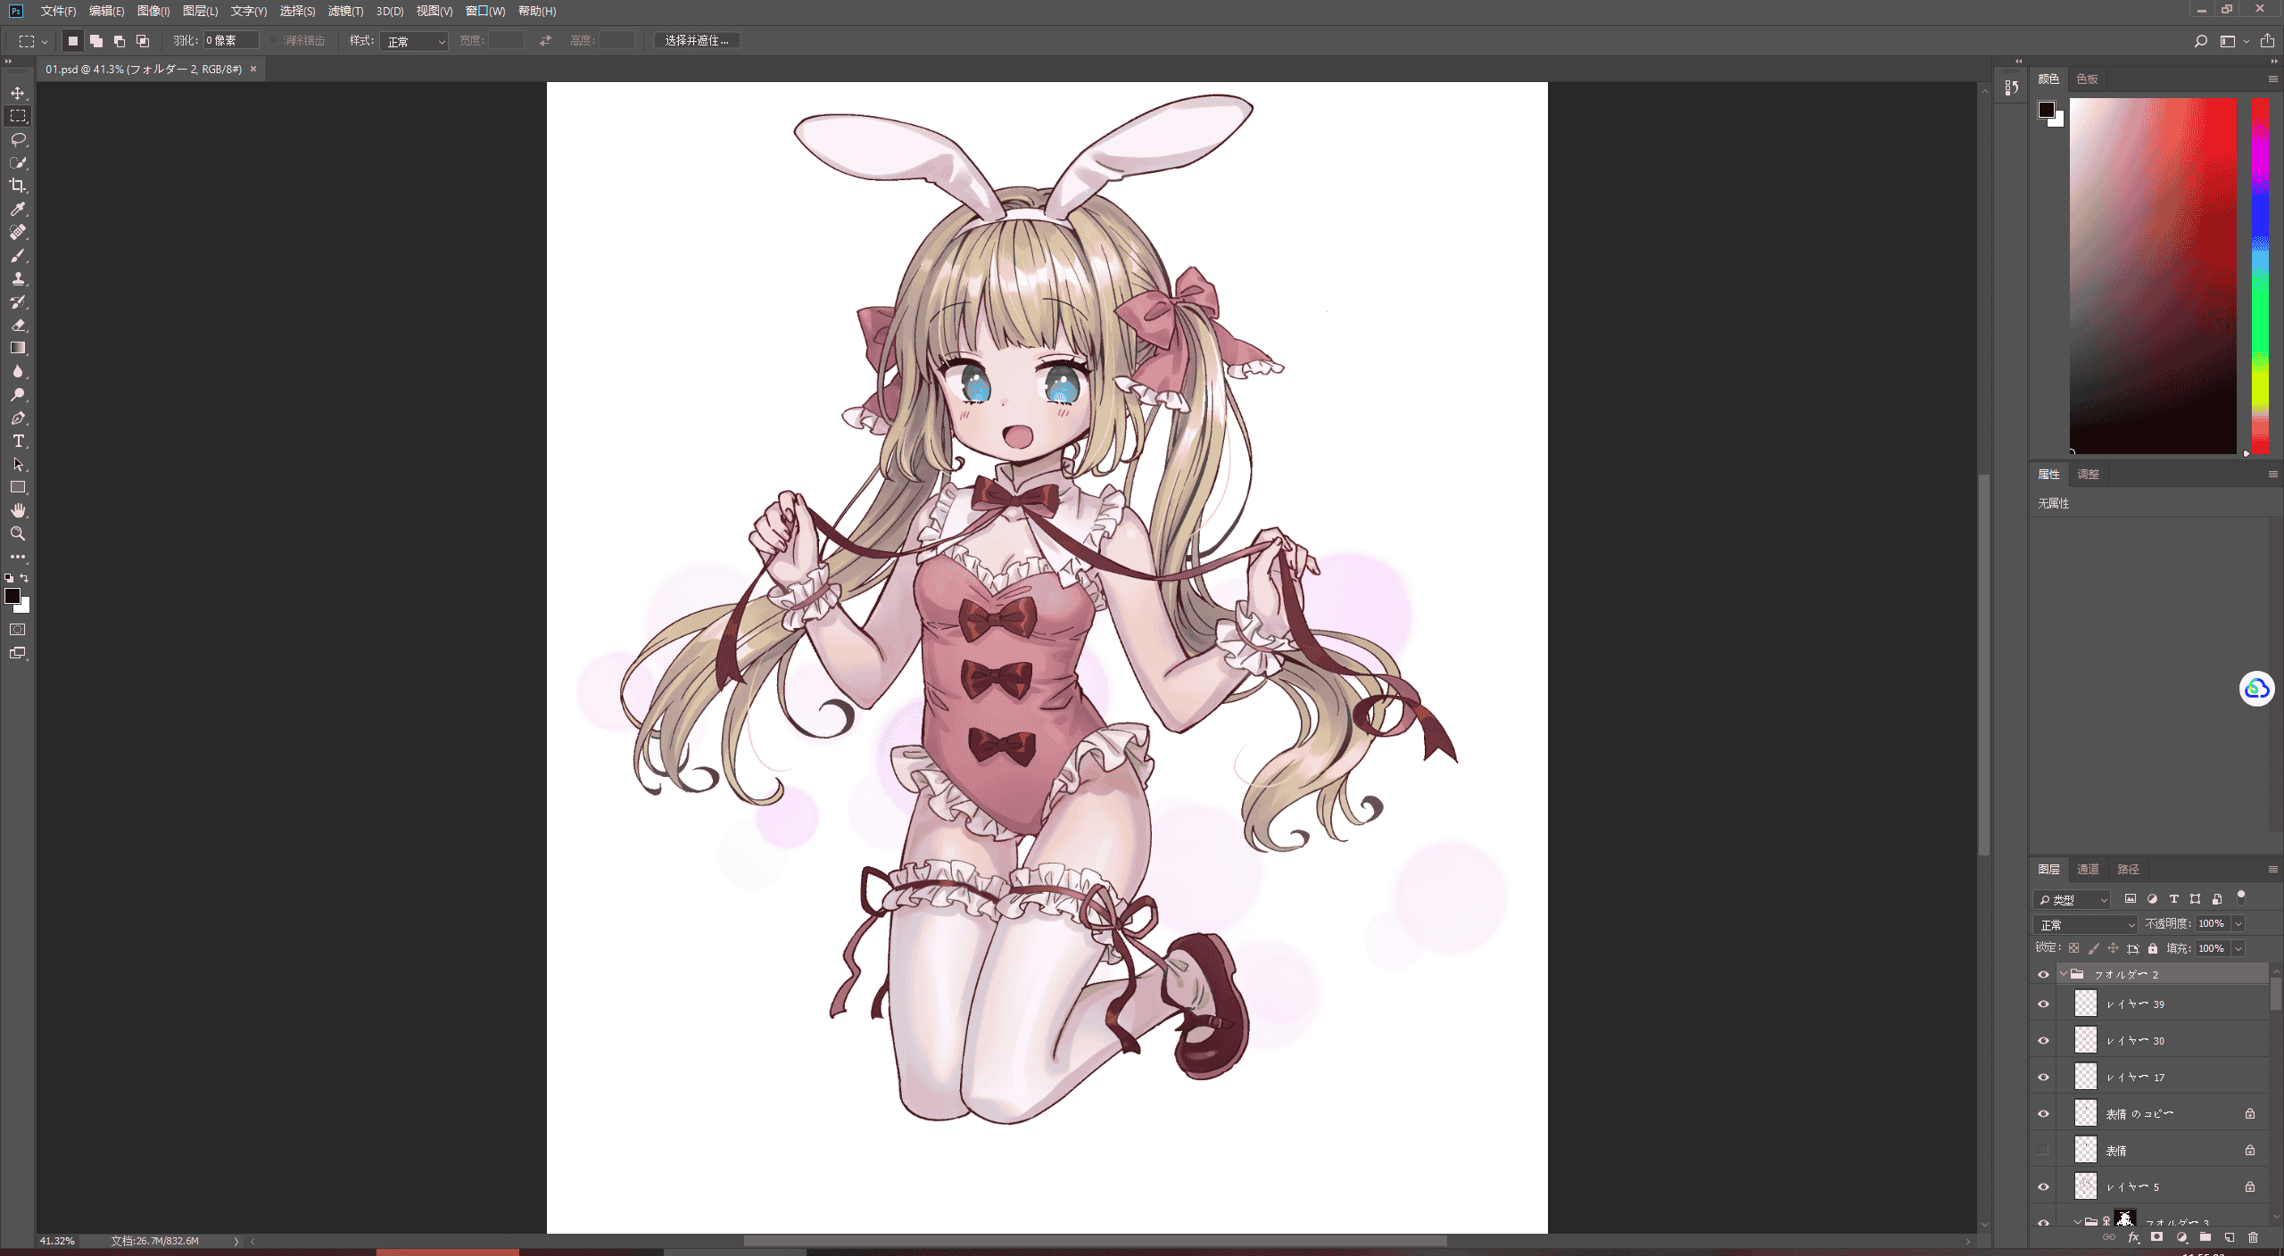Click the 选择并遮住 button

pyautogui.click(x=697, y=41)
